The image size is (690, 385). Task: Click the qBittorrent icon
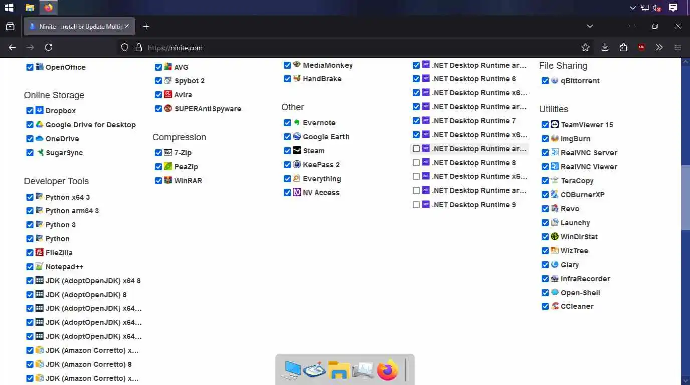555,80
